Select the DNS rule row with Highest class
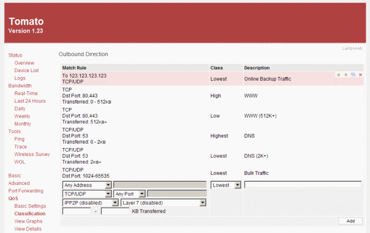370x233 pixels. [213, 136]
